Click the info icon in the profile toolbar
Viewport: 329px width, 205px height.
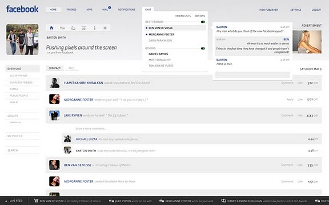(95, 28)
